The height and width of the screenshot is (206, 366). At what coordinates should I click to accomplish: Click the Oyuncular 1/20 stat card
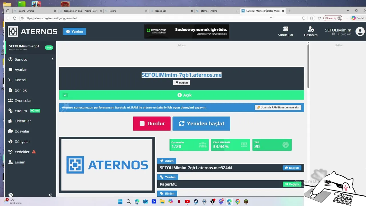[x=189, y=145]
